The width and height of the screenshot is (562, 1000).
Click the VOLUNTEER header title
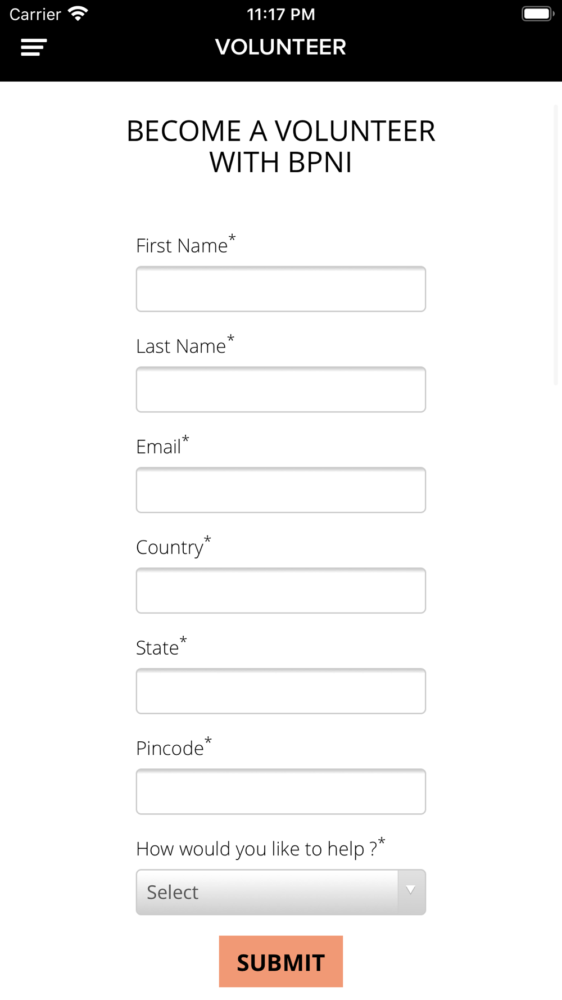[280, 47]
